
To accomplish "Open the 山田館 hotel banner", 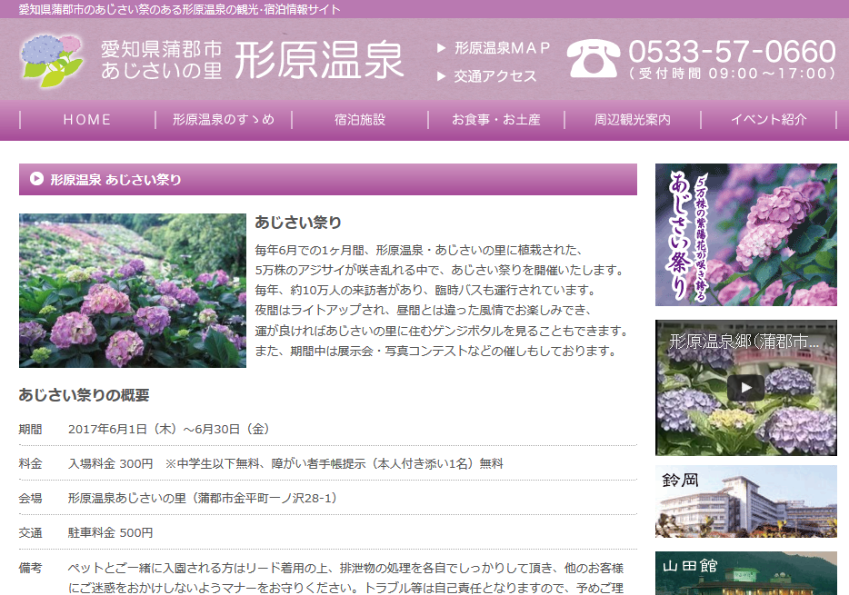I will tap(745, 573).
